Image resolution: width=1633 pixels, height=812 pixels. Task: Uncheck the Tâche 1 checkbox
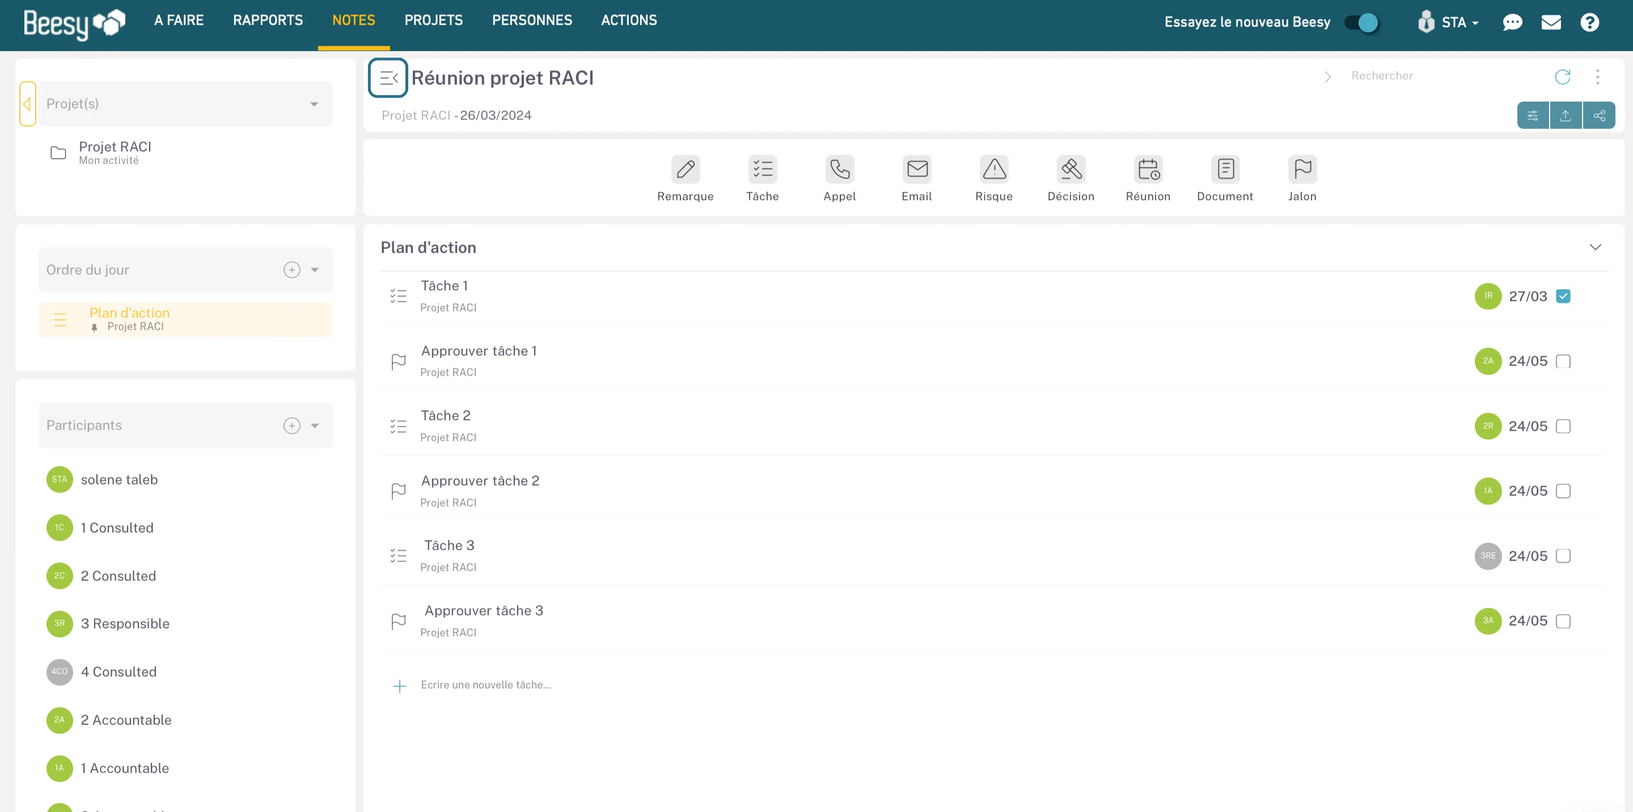(1563, 296)
